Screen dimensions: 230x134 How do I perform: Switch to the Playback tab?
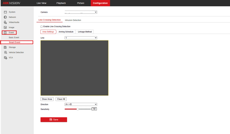[x=61, y=3]
